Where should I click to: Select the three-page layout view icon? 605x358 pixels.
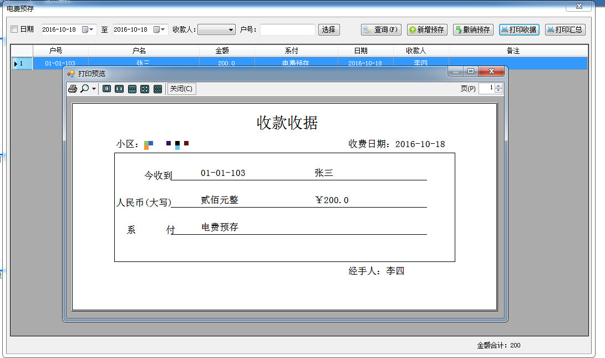(x=132, y=89)
